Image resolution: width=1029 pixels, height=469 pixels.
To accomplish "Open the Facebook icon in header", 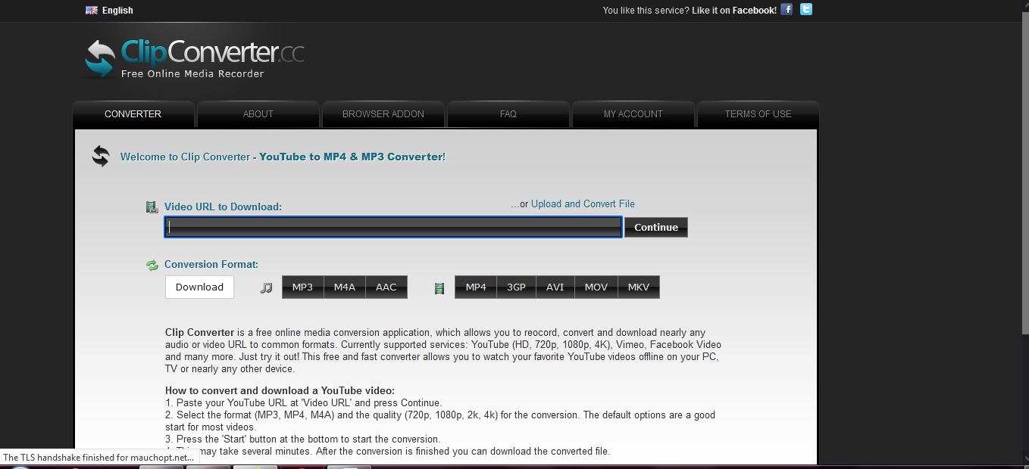I will (787, 10).
